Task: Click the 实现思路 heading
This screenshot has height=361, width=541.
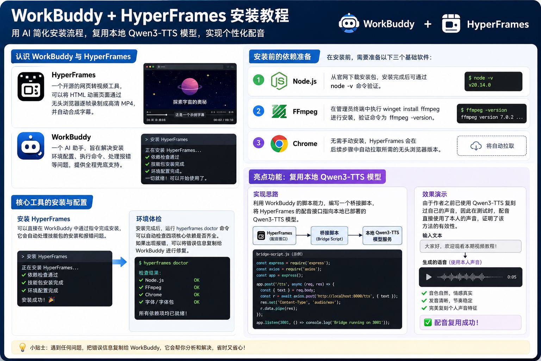Action: [x=266, y=194]
